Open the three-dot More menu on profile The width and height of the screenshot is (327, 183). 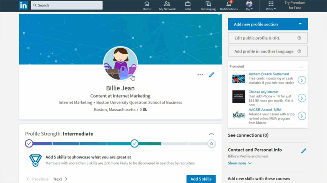200,75
